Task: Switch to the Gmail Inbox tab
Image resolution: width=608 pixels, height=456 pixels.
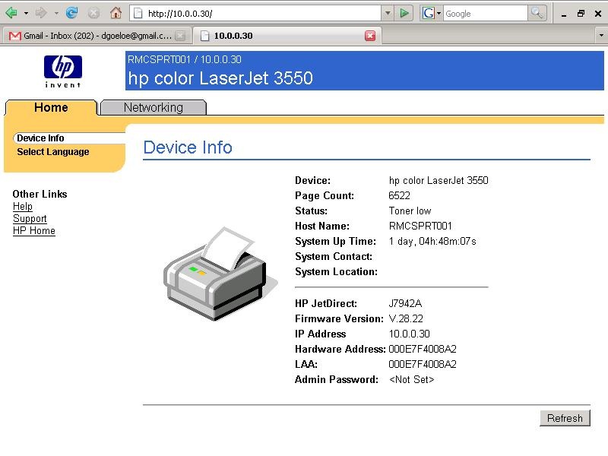Action: point(97,36)
